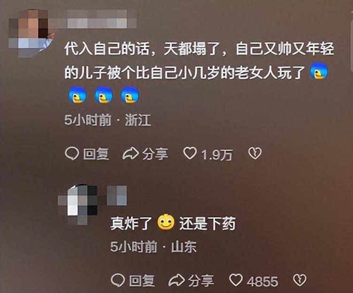The image size is (353, 293).
Task: Click 分享 text on the first comment
Action: 155,154
